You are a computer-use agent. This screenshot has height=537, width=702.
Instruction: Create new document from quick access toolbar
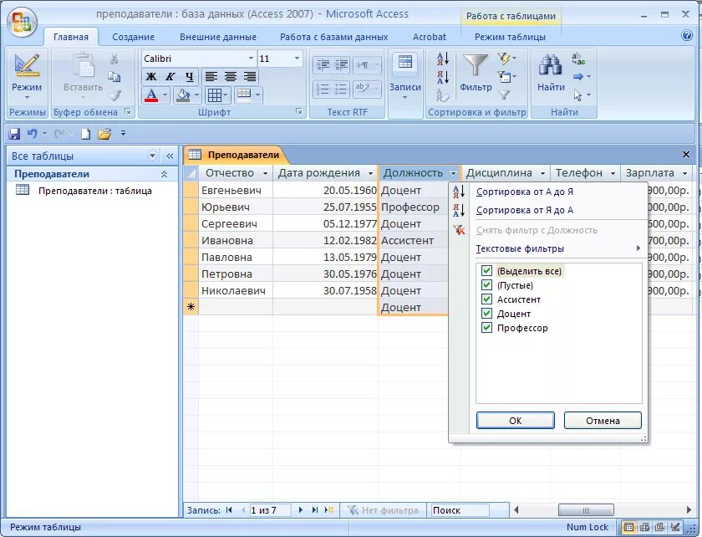[x=85, y=134]
